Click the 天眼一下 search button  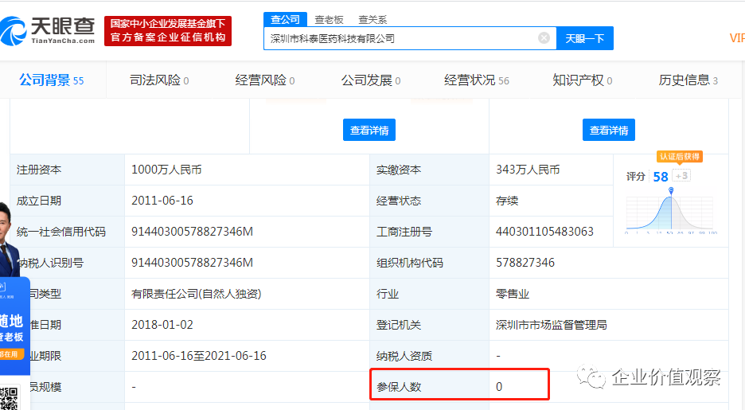pyautogui.click(x=584, y=38)
